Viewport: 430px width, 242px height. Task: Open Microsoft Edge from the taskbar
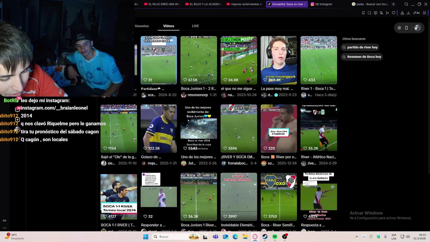[x=235, y=237]
